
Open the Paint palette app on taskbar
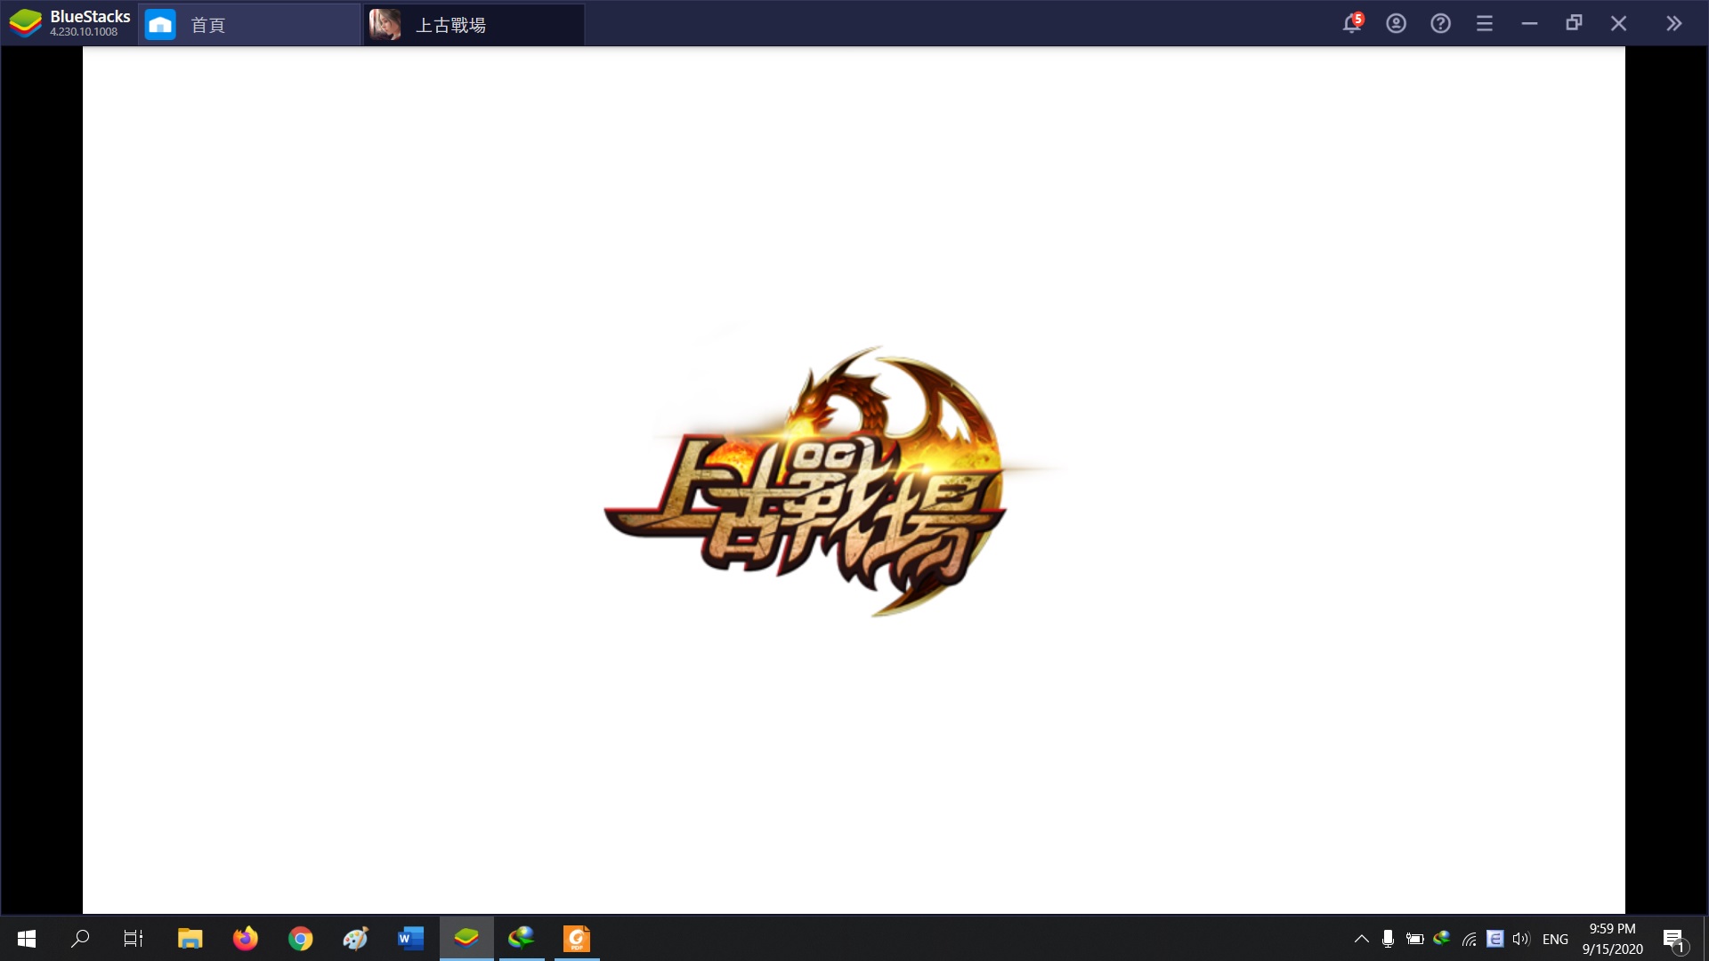coord(355,938)
